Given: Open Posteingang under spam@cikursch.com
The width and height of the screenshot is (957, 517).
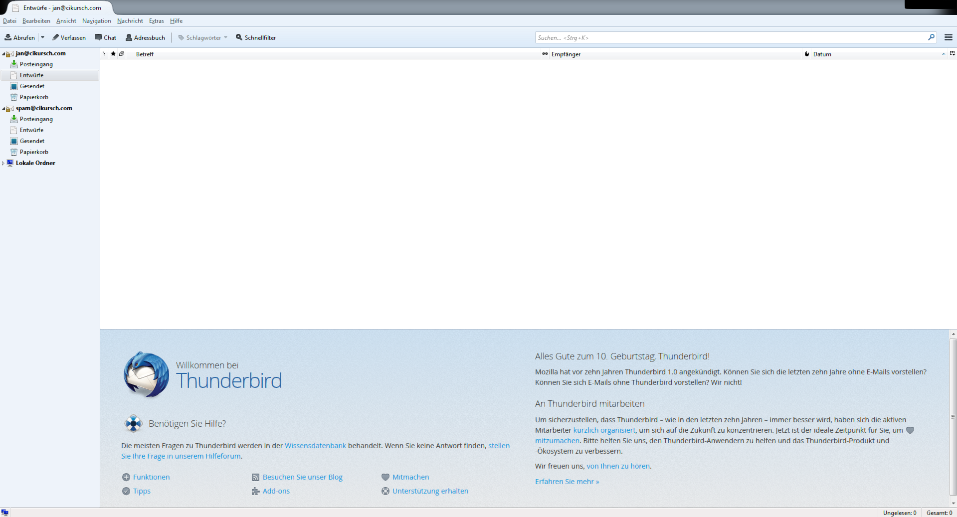Looking at the screenshot, I should [x=36, y=119].
